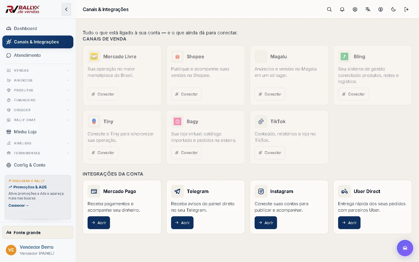Click the Shopee channel icon
419x262 pixels.
click(177, 56)
